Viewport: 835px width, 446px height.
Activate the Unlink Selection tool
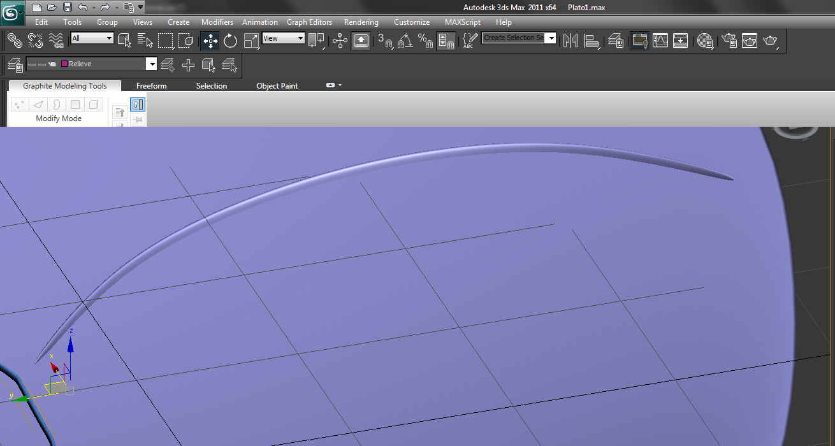pyautogui.click(x=36, y=41)
